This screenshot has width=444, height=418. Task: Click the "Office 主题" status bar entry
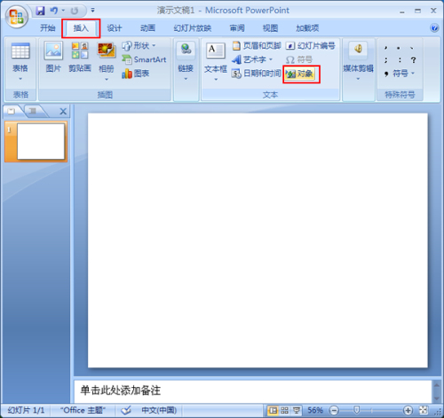coord(83,410)
